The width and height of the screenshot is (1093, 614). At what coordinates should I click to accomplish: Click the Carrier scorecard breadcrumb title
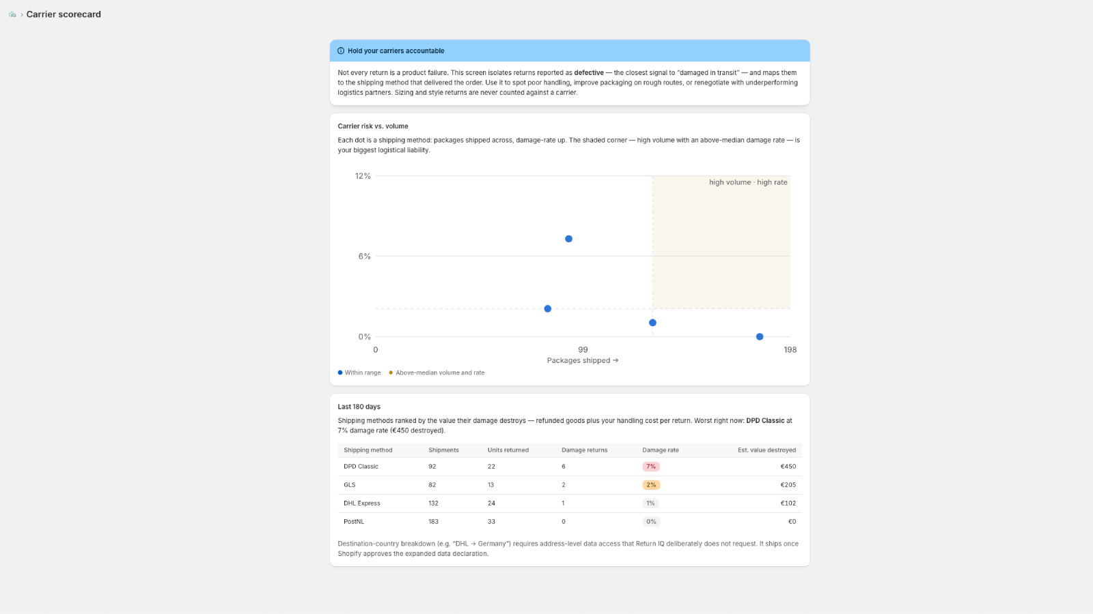tap(64, 14)
